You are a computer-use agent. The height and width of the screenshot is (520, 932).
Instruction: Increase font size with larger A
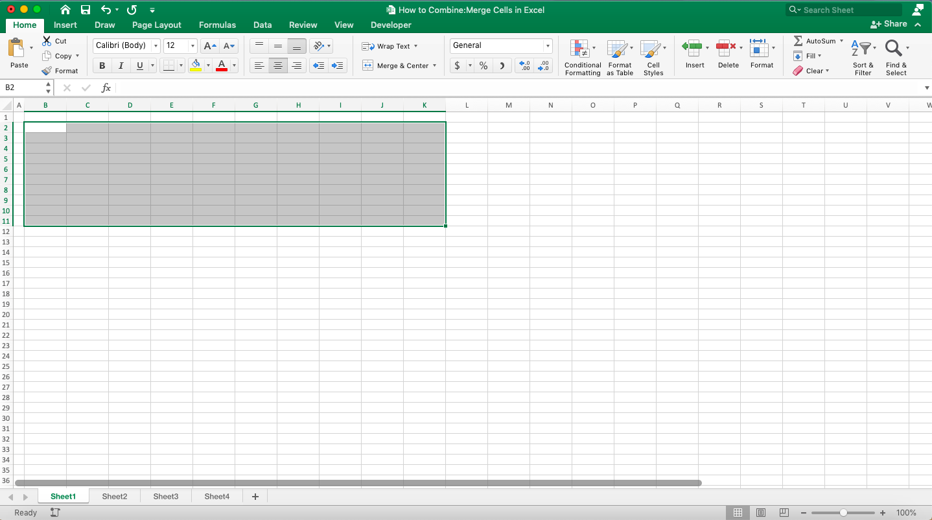click(x=209, y=46)
